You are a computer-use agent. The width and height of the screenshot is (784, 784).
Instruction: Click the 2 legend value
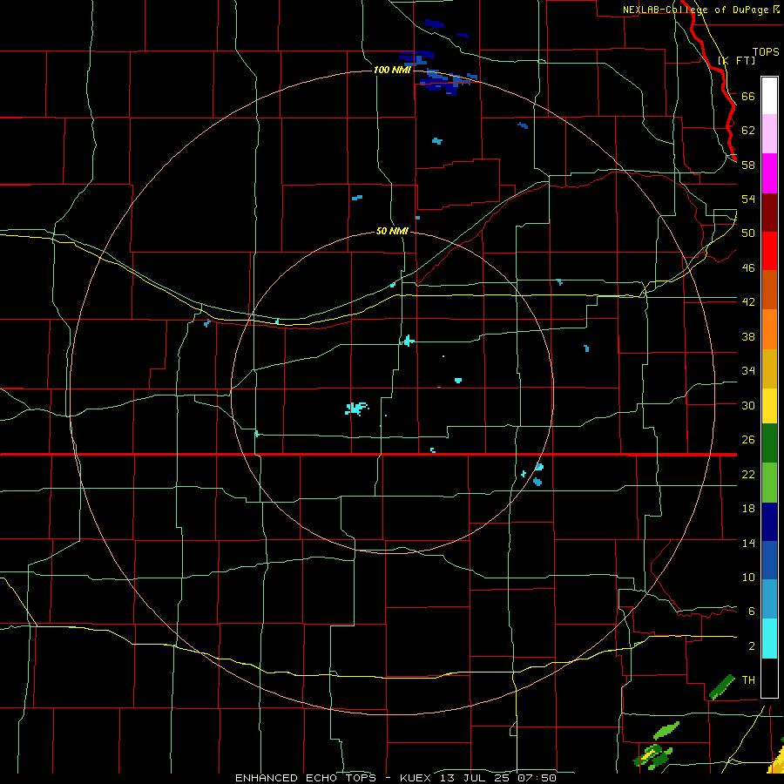(751, 645)
